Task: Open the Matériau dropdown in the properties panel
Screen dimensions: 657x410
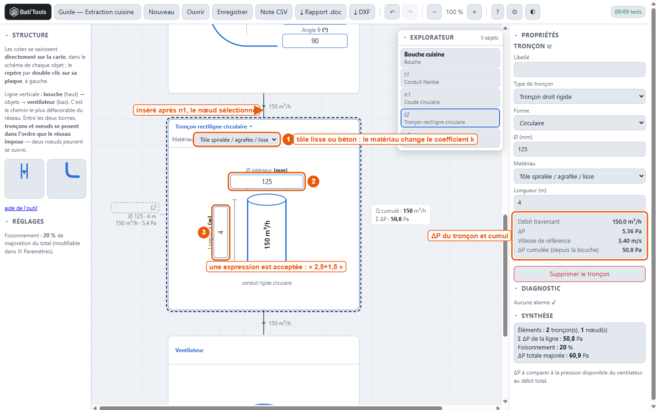Action: pos(579,176)
